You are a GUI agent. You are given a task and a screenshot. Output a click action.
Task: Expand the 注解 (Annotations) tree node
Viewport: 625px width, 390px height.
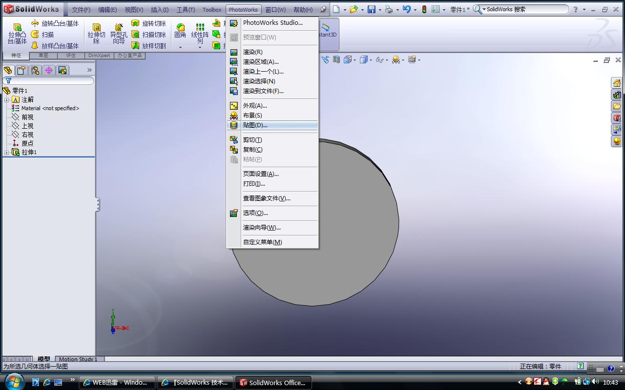(x=7, y=100)
